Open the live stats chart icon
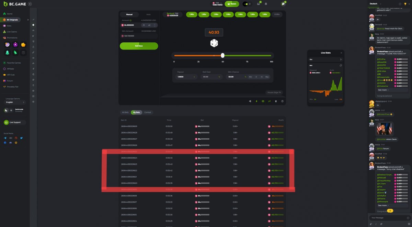 270,101
